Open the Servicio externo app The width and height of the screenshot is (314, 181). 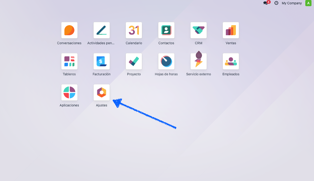click(x=199, y=61)
